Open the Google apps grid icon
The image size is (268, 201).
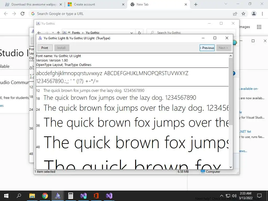[259, 27]
